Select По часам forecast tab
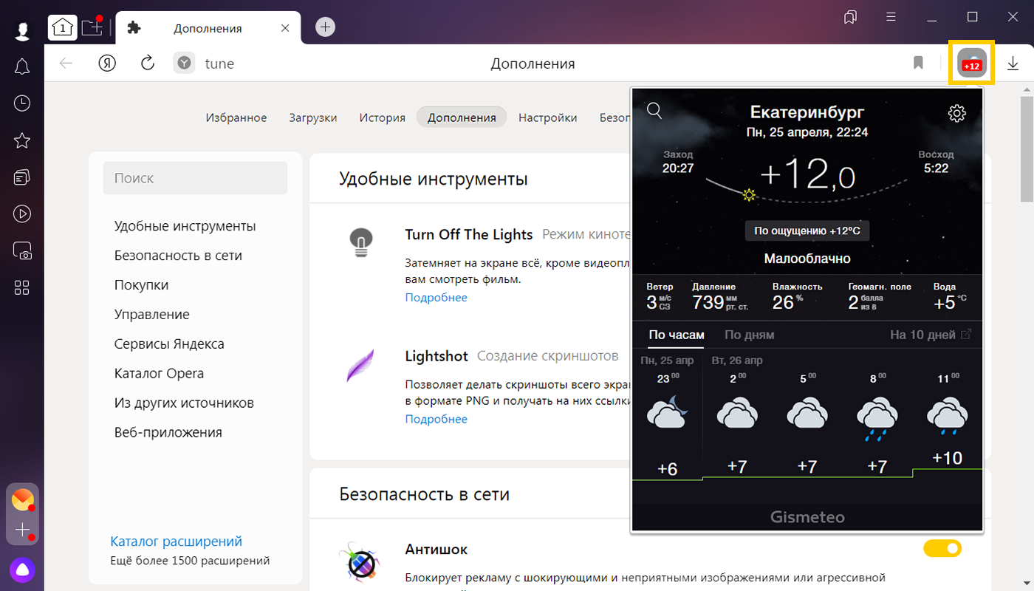 point(677,335)
